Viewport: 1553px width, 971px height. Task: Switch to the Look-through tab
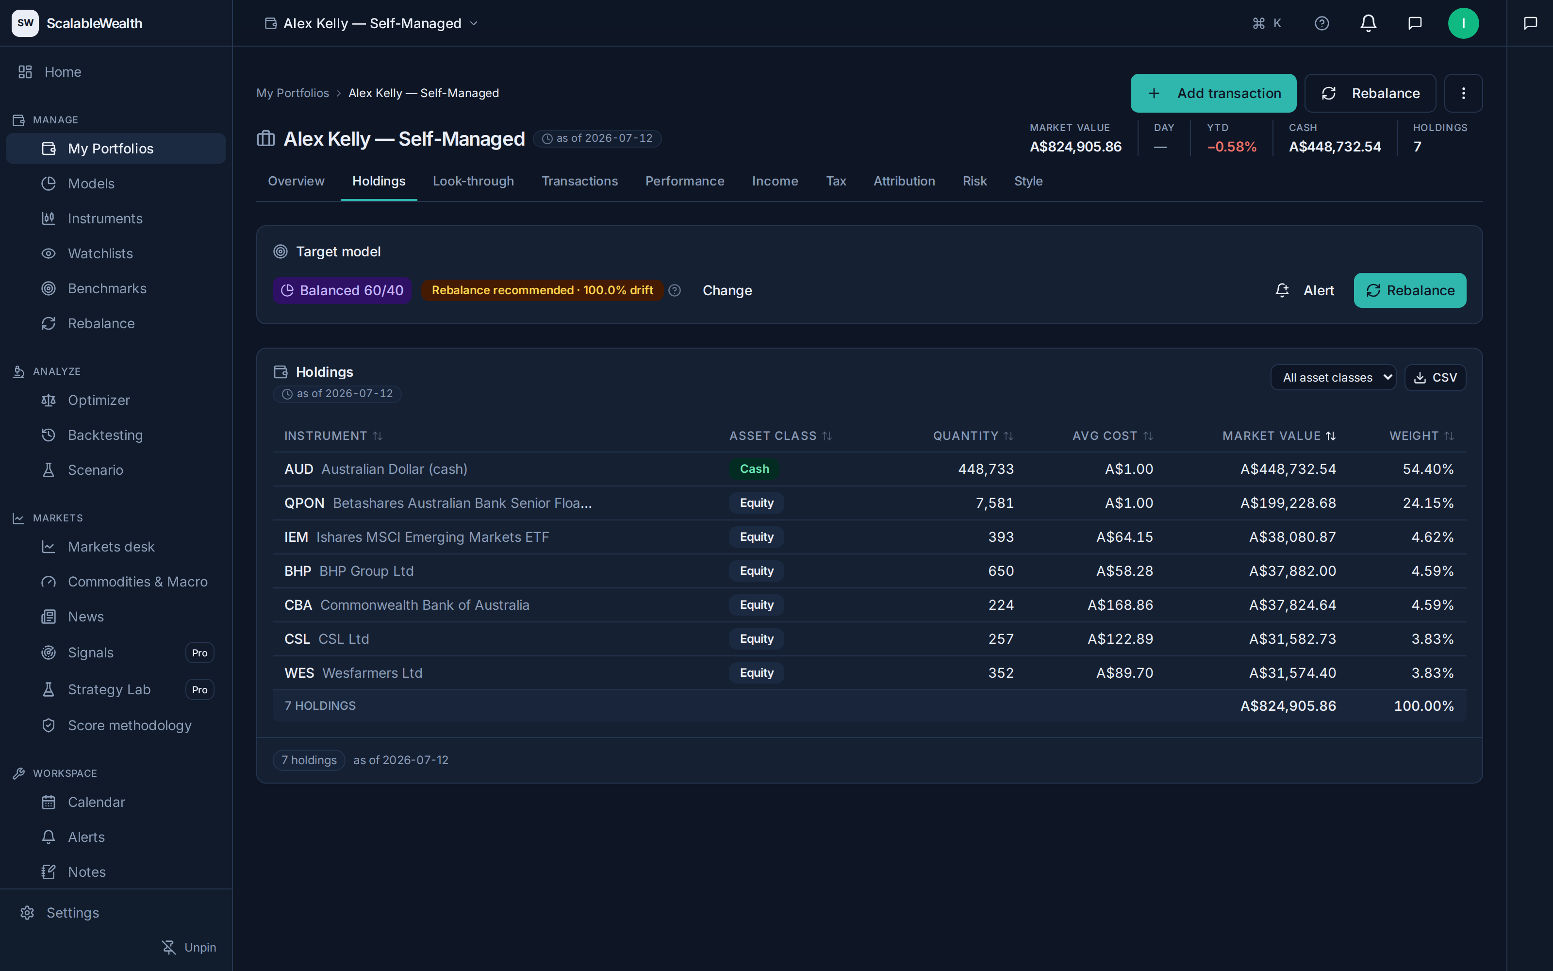click(x=473, y=181)
